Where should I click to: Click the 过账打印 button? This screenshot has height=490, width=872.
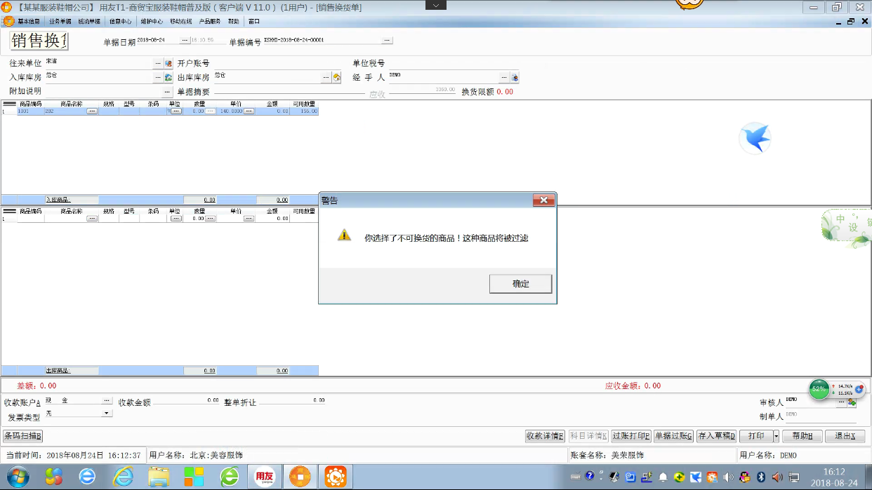[x=631, y=436]
